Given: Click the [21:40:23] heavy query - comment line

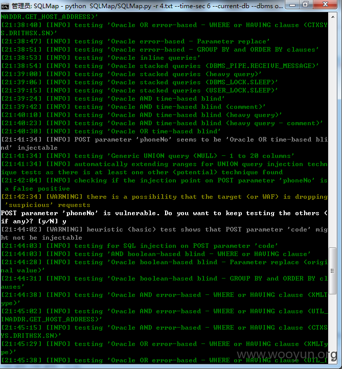Looking at the screenshot, I should point(162,123).
